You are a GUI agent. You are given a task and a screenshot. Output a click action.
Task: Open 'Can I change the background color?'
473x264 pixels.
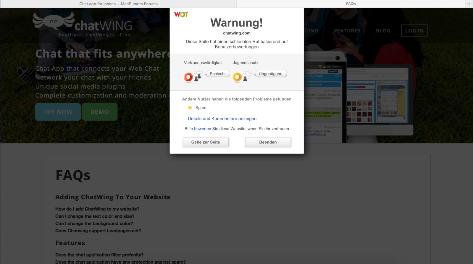click(x=94, y=223)
